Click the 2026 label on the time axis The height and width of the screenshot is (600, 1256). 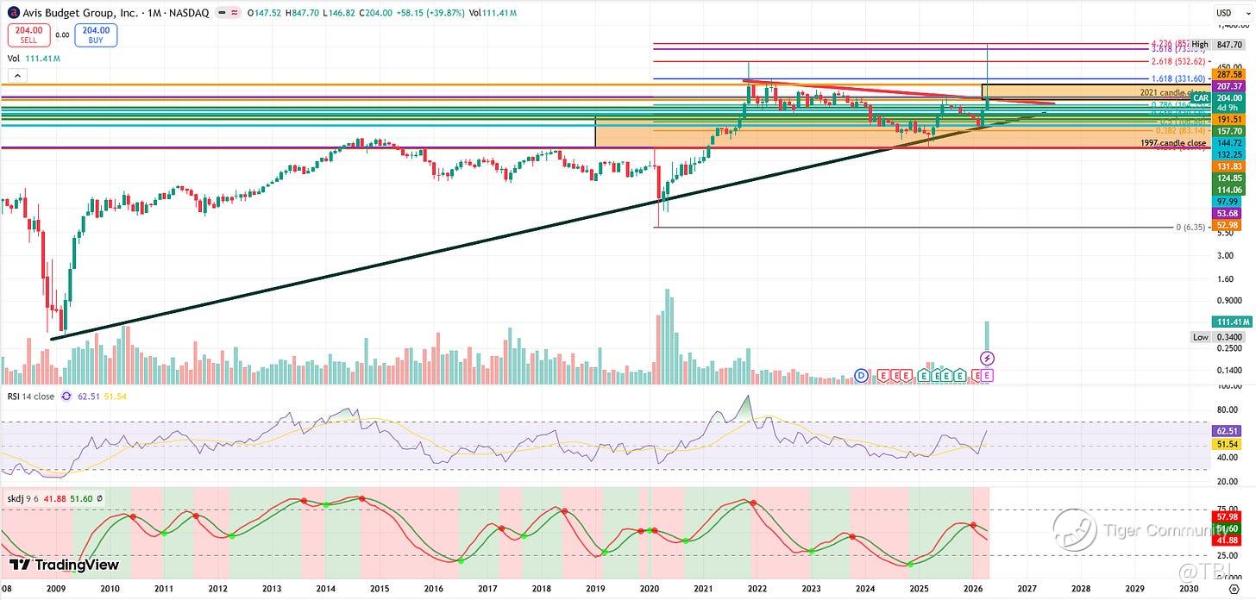[972, 588]
